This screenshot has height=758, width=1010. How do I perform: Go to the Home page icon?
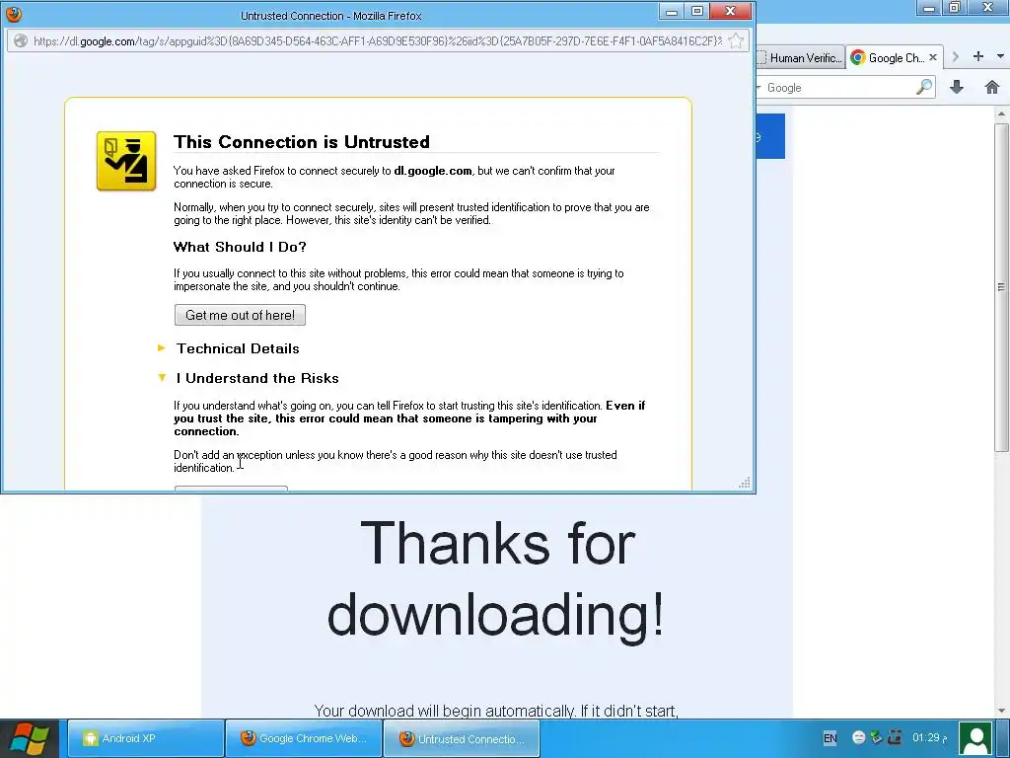click(x=992, y=87)
